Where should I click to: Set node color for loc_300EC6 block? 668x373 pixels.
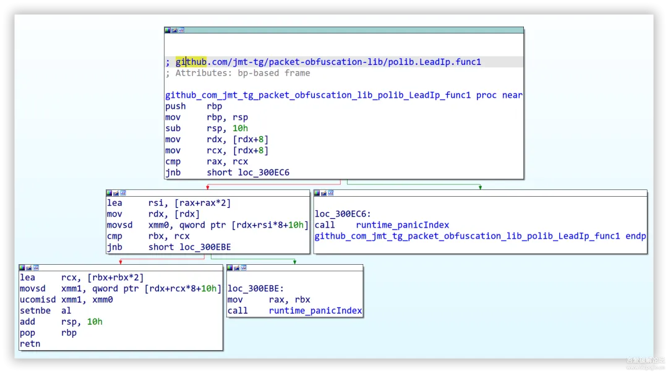[317, 193]
